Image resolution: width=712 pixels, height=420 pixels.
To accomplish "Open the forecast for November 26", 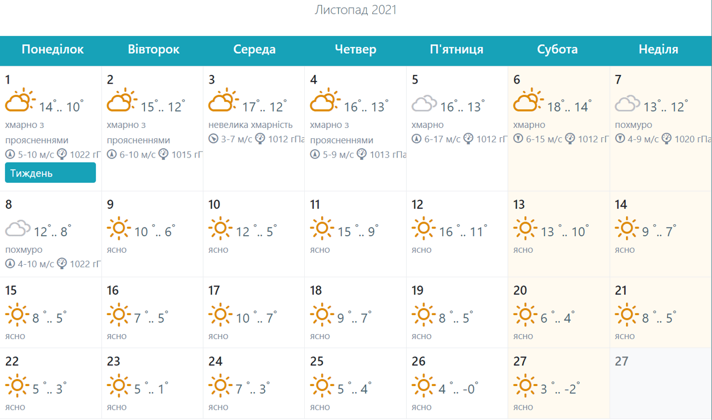I will tap(456, 383).
